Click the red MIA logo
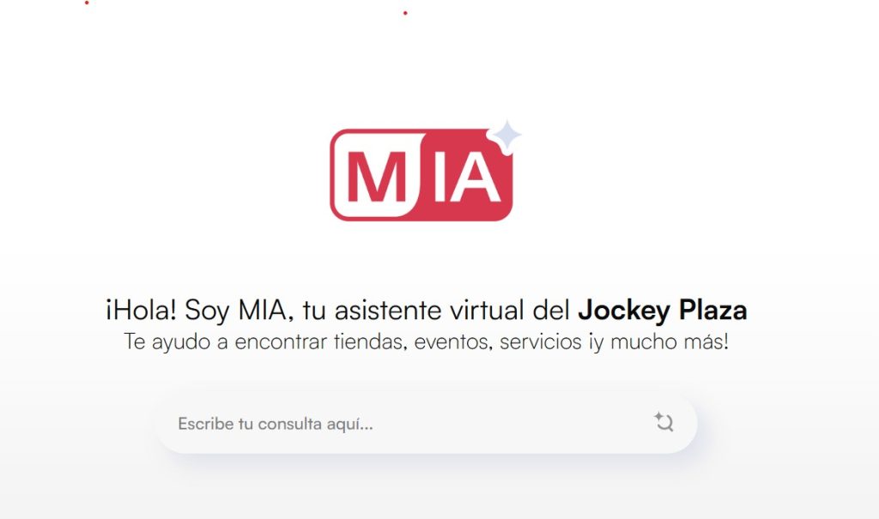 point(421,175)
